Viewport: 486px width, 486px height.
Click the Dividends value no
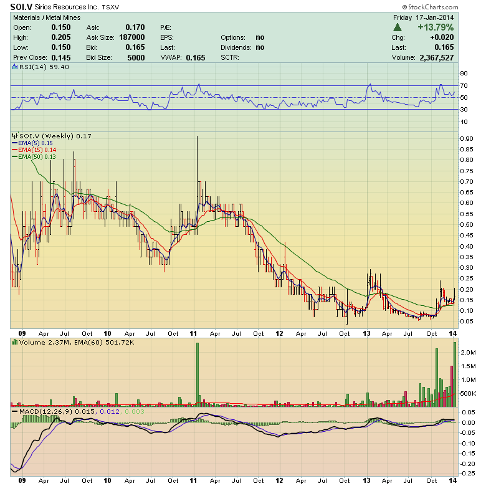coord(260,47)
